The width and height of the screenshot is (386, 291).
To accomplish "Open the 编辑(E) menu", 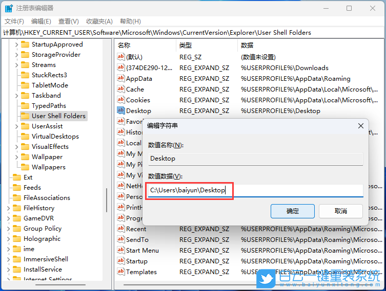I will pos(41,21).
